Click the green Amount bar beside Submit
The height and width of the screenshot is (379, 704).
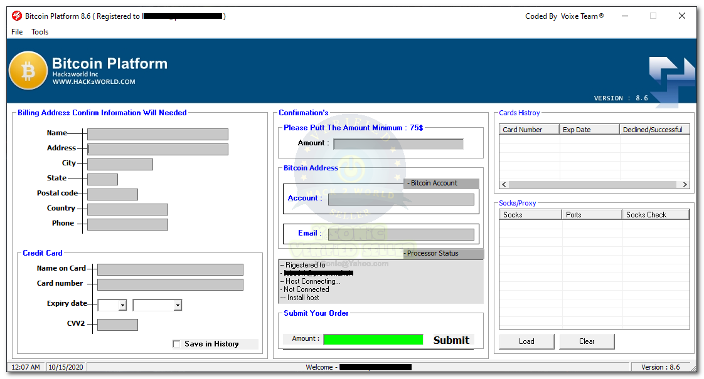click(373, 340)
